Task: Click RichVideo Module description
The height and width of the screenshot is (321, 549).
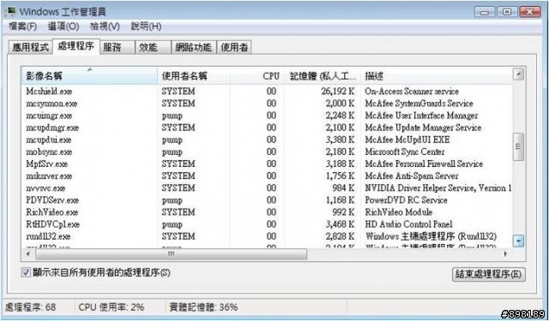Action: coord(398,212)
